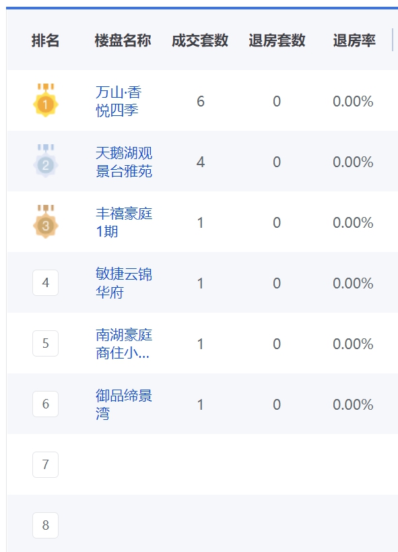
Task: Select the rank 8 number badge
Action: [45, 525]
